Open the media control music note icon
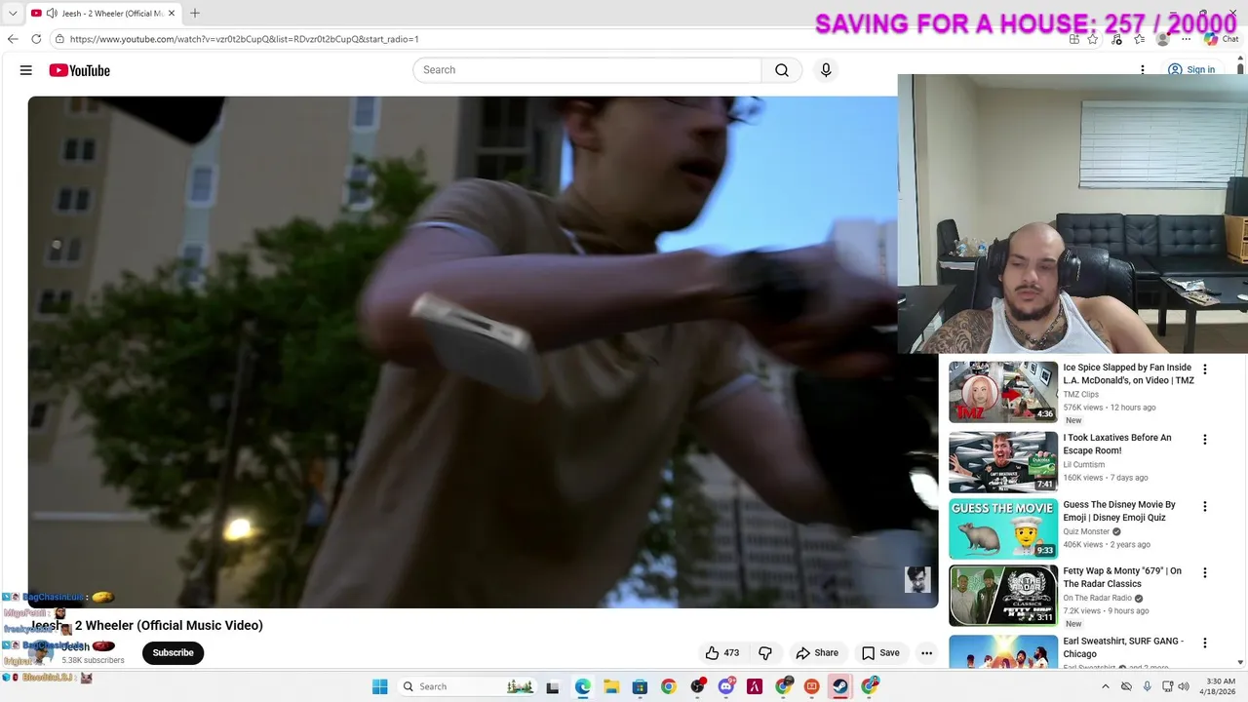Image resolution: width=1248 pixels, height=702 pixels. [x=1116, y=39]
